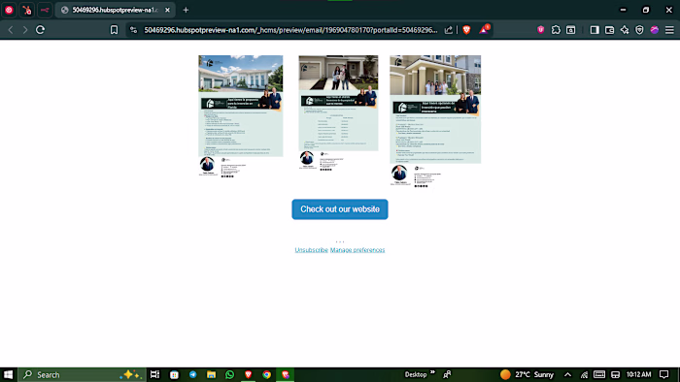Image resolution: width=680 pixels, height=382 pixels.
Task: Open the Windows Start menu
Action: tap(8, 374)
